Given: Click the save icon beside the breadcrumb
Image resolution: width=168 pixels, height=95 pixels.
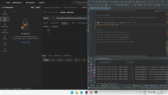Looking at the screenshot, I should coord(44,12).
